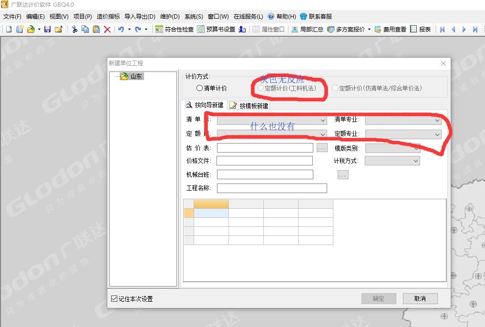Toggle 记住本次设置 checkbox
This screenshot has height=327, width=485.
pyautogui.click(x=114, y=298)
